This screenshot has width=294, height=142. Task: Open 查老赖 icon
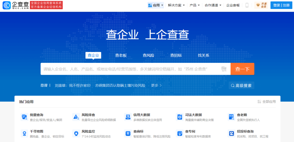pyautogui.click(x=231, y=117)
